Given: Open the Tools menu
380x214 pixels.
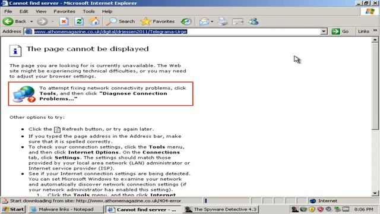Looking at the screenshot, I should (x=88, y=11).
